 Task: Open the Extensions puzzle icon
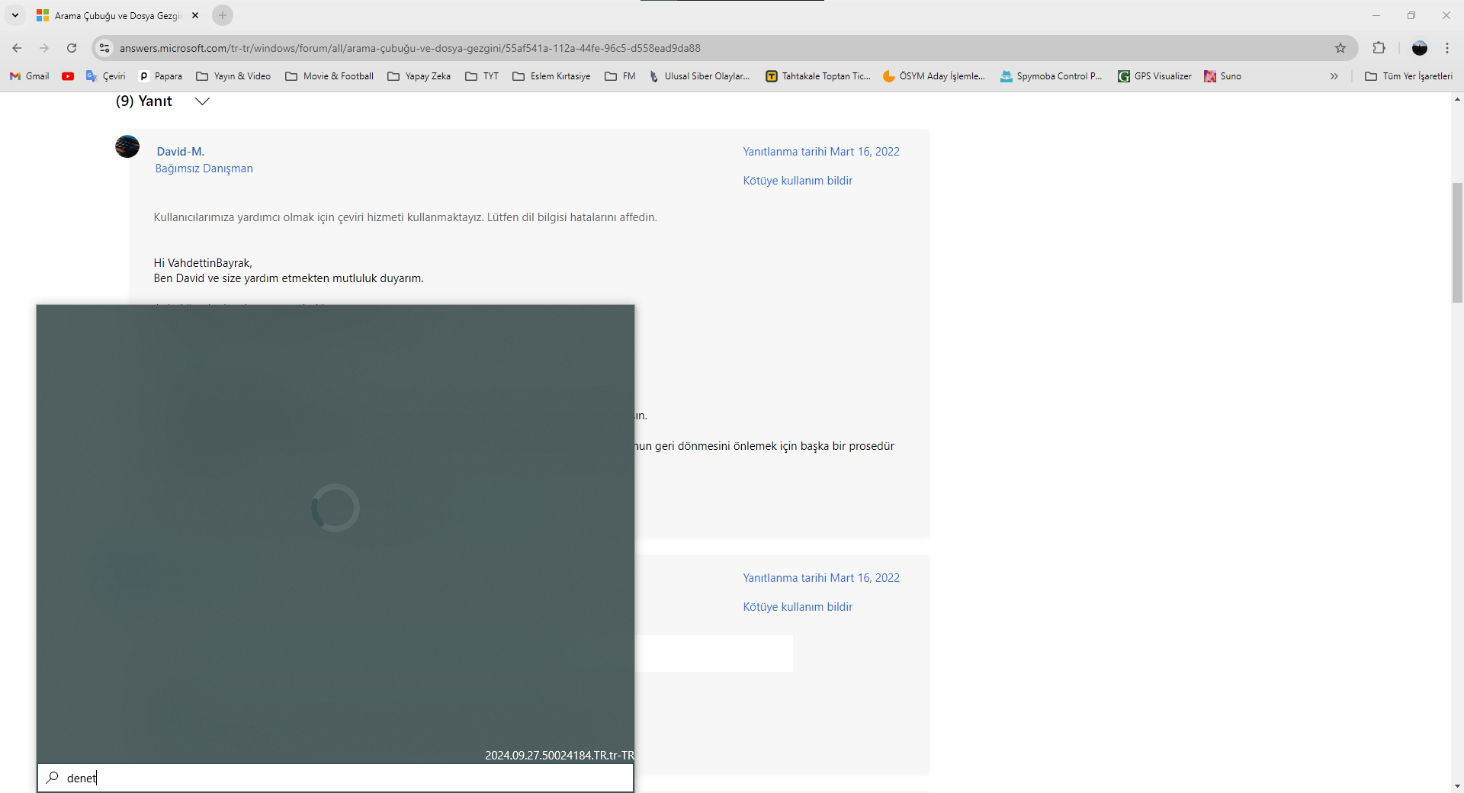tap(1379, 48)
